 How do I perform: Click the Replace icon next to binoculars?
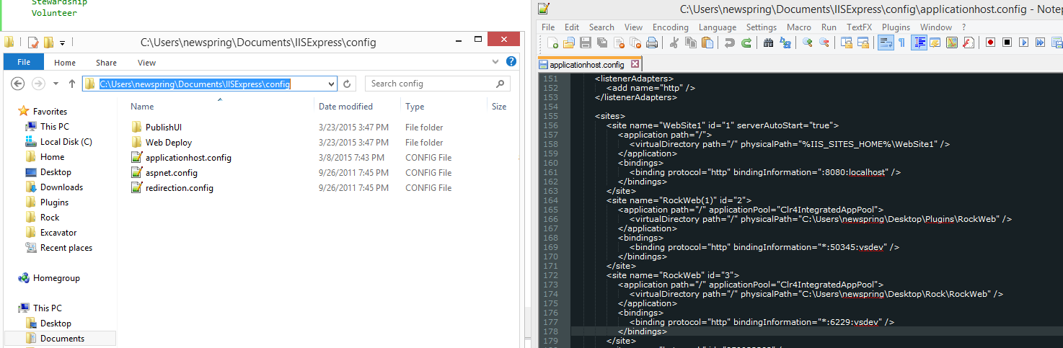pyautogui.click(x=785, y=43)
